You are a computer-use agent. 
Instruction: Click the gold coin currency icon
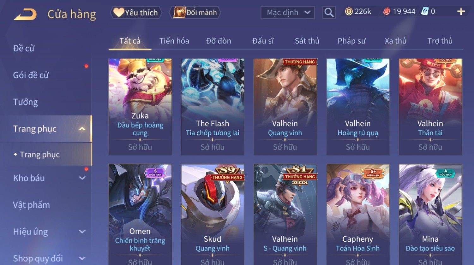click(x=349, y=12)
